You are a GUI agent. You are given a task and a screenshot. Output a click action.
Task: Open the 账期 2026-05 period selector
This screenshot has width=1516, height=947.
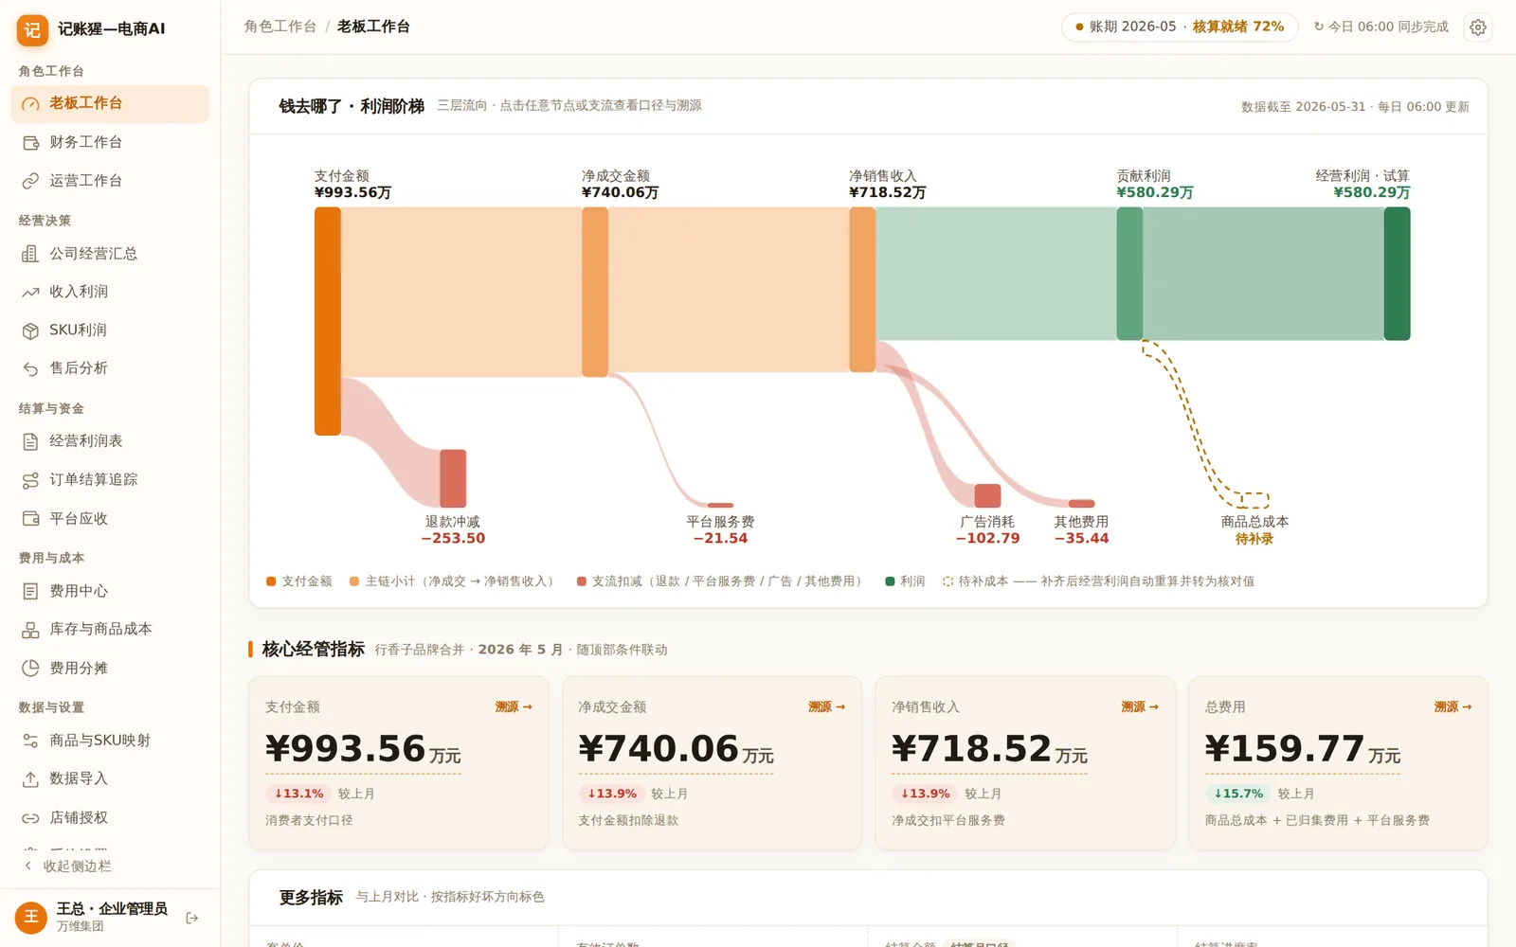(1180, 27)
